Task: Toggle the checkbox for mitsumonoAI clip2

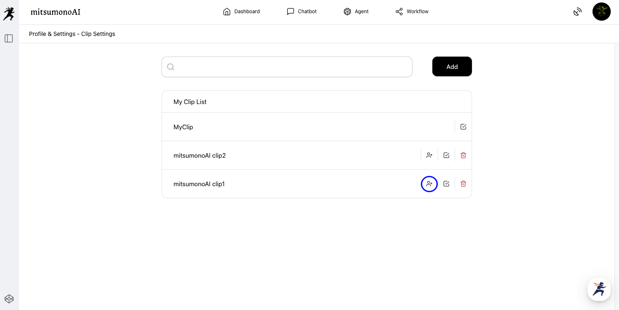Action: point(446,155)
